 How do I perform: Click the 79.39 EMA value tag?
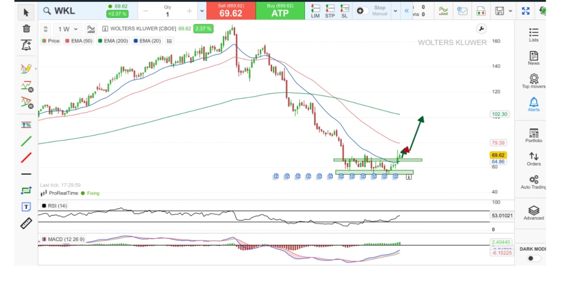[x=498, y=143]
